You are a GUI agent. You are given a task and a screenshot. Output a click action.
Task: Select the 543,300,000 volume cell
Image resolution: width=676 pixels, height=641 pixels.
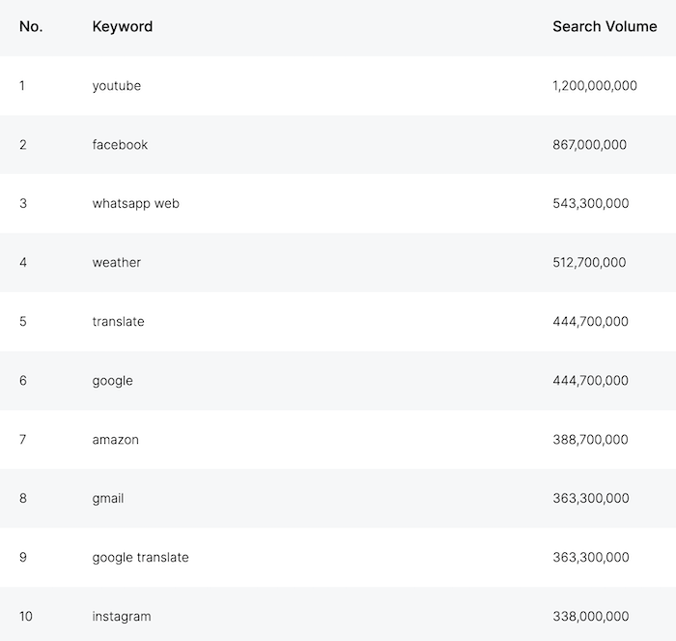(591, 203)
